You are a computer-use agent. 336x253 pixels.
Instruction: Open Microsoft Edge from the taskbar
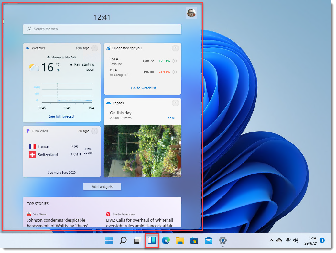[166, 240]
